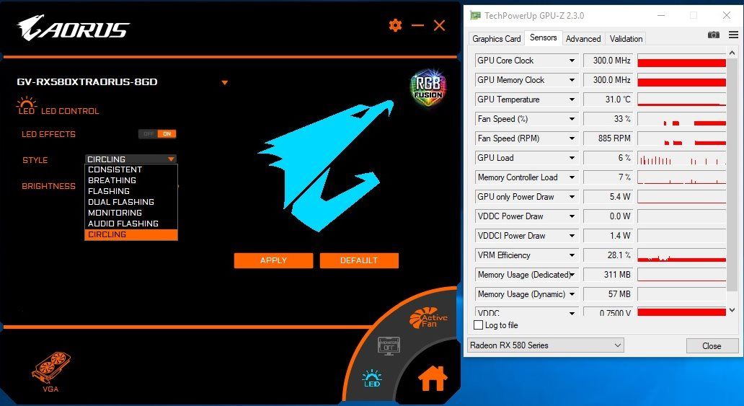This screenshot has height=406, width=744.
Task: Expand the VDDC Power Draw dropdown
Action: click(x=572, y=216)
